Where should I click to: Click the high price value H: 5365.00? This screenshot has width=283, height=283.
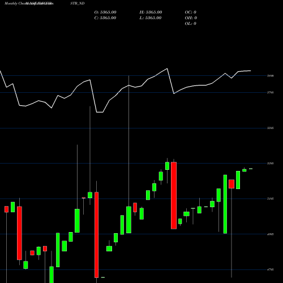click(x=151, y=12)
